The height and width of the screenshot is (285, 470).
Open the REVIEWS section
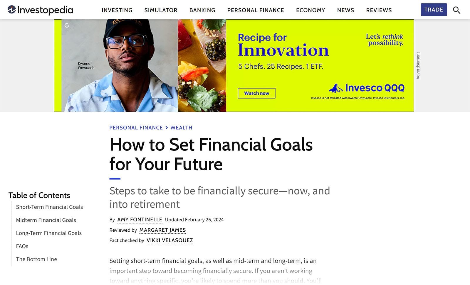(x=379, y=10)
